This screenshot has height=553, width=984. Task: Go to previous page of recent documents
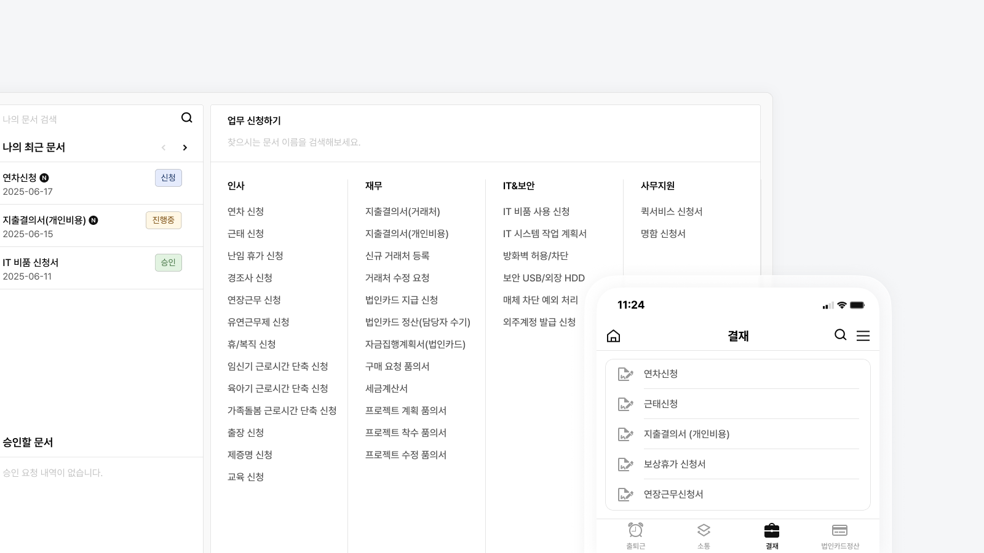point(164,147)
